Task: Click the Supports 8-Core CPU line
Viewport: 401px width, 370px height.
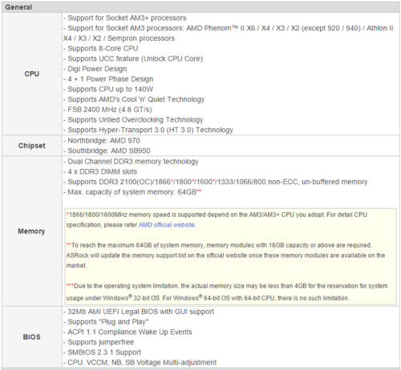Action: (101, 49)
